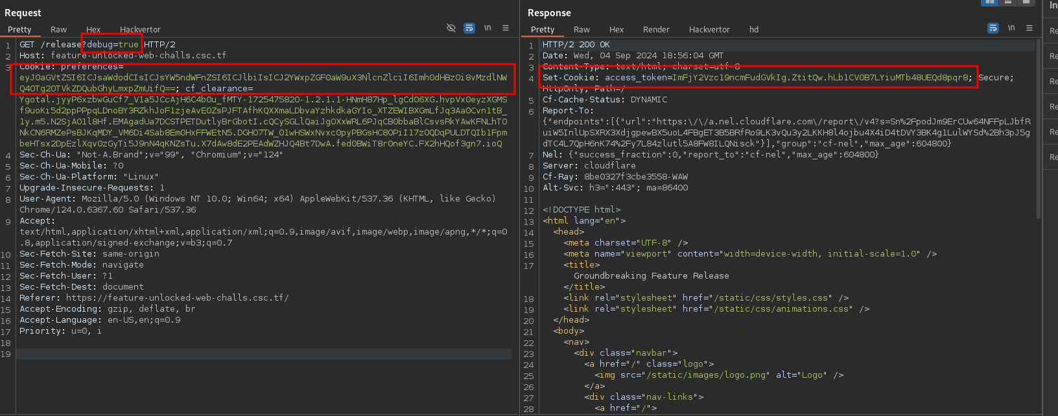
Task: Click Priority: u=0, i header
Action: (61, 331)
